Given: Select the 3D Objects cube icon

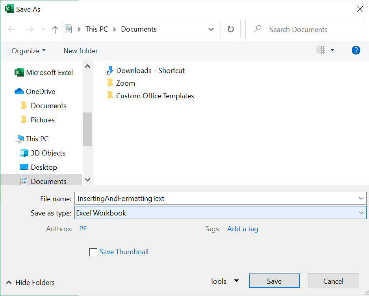Looking at the screenshot, I should click(x=24, y=153).
